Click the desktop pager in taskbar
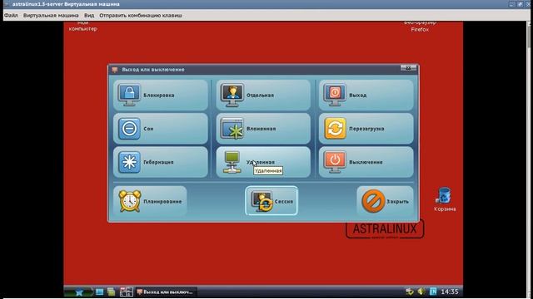 (126, 292)
